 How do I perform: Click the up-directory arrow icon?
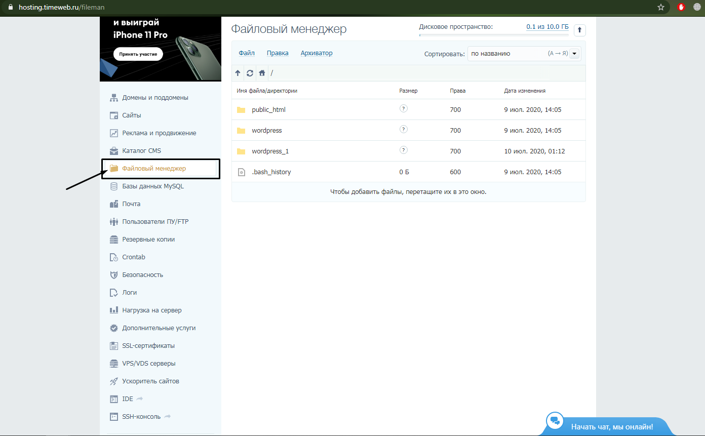pyautogui.click(x=238, y=73)
